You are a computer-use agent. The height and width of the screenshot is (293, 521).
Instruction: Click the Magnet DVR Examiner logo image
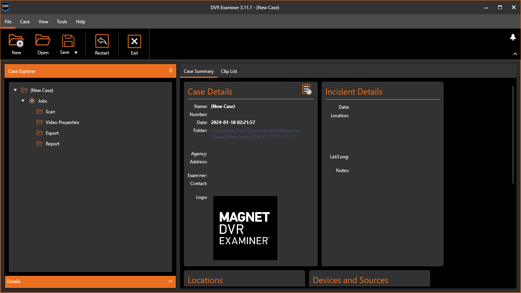(245, 228)
